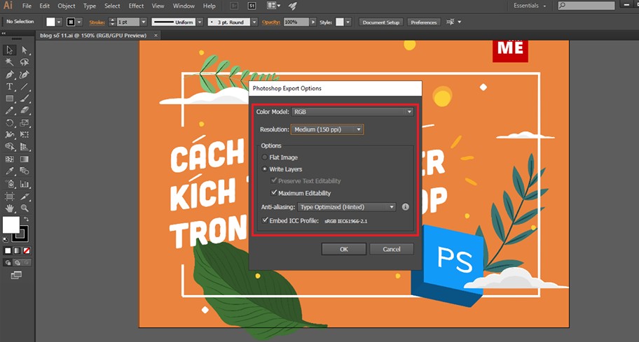
Task: Select the Pen tool
Action: pos(10,74)
